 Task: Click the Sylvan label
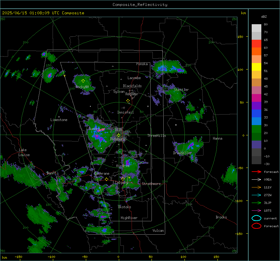(x=119, y=92)
